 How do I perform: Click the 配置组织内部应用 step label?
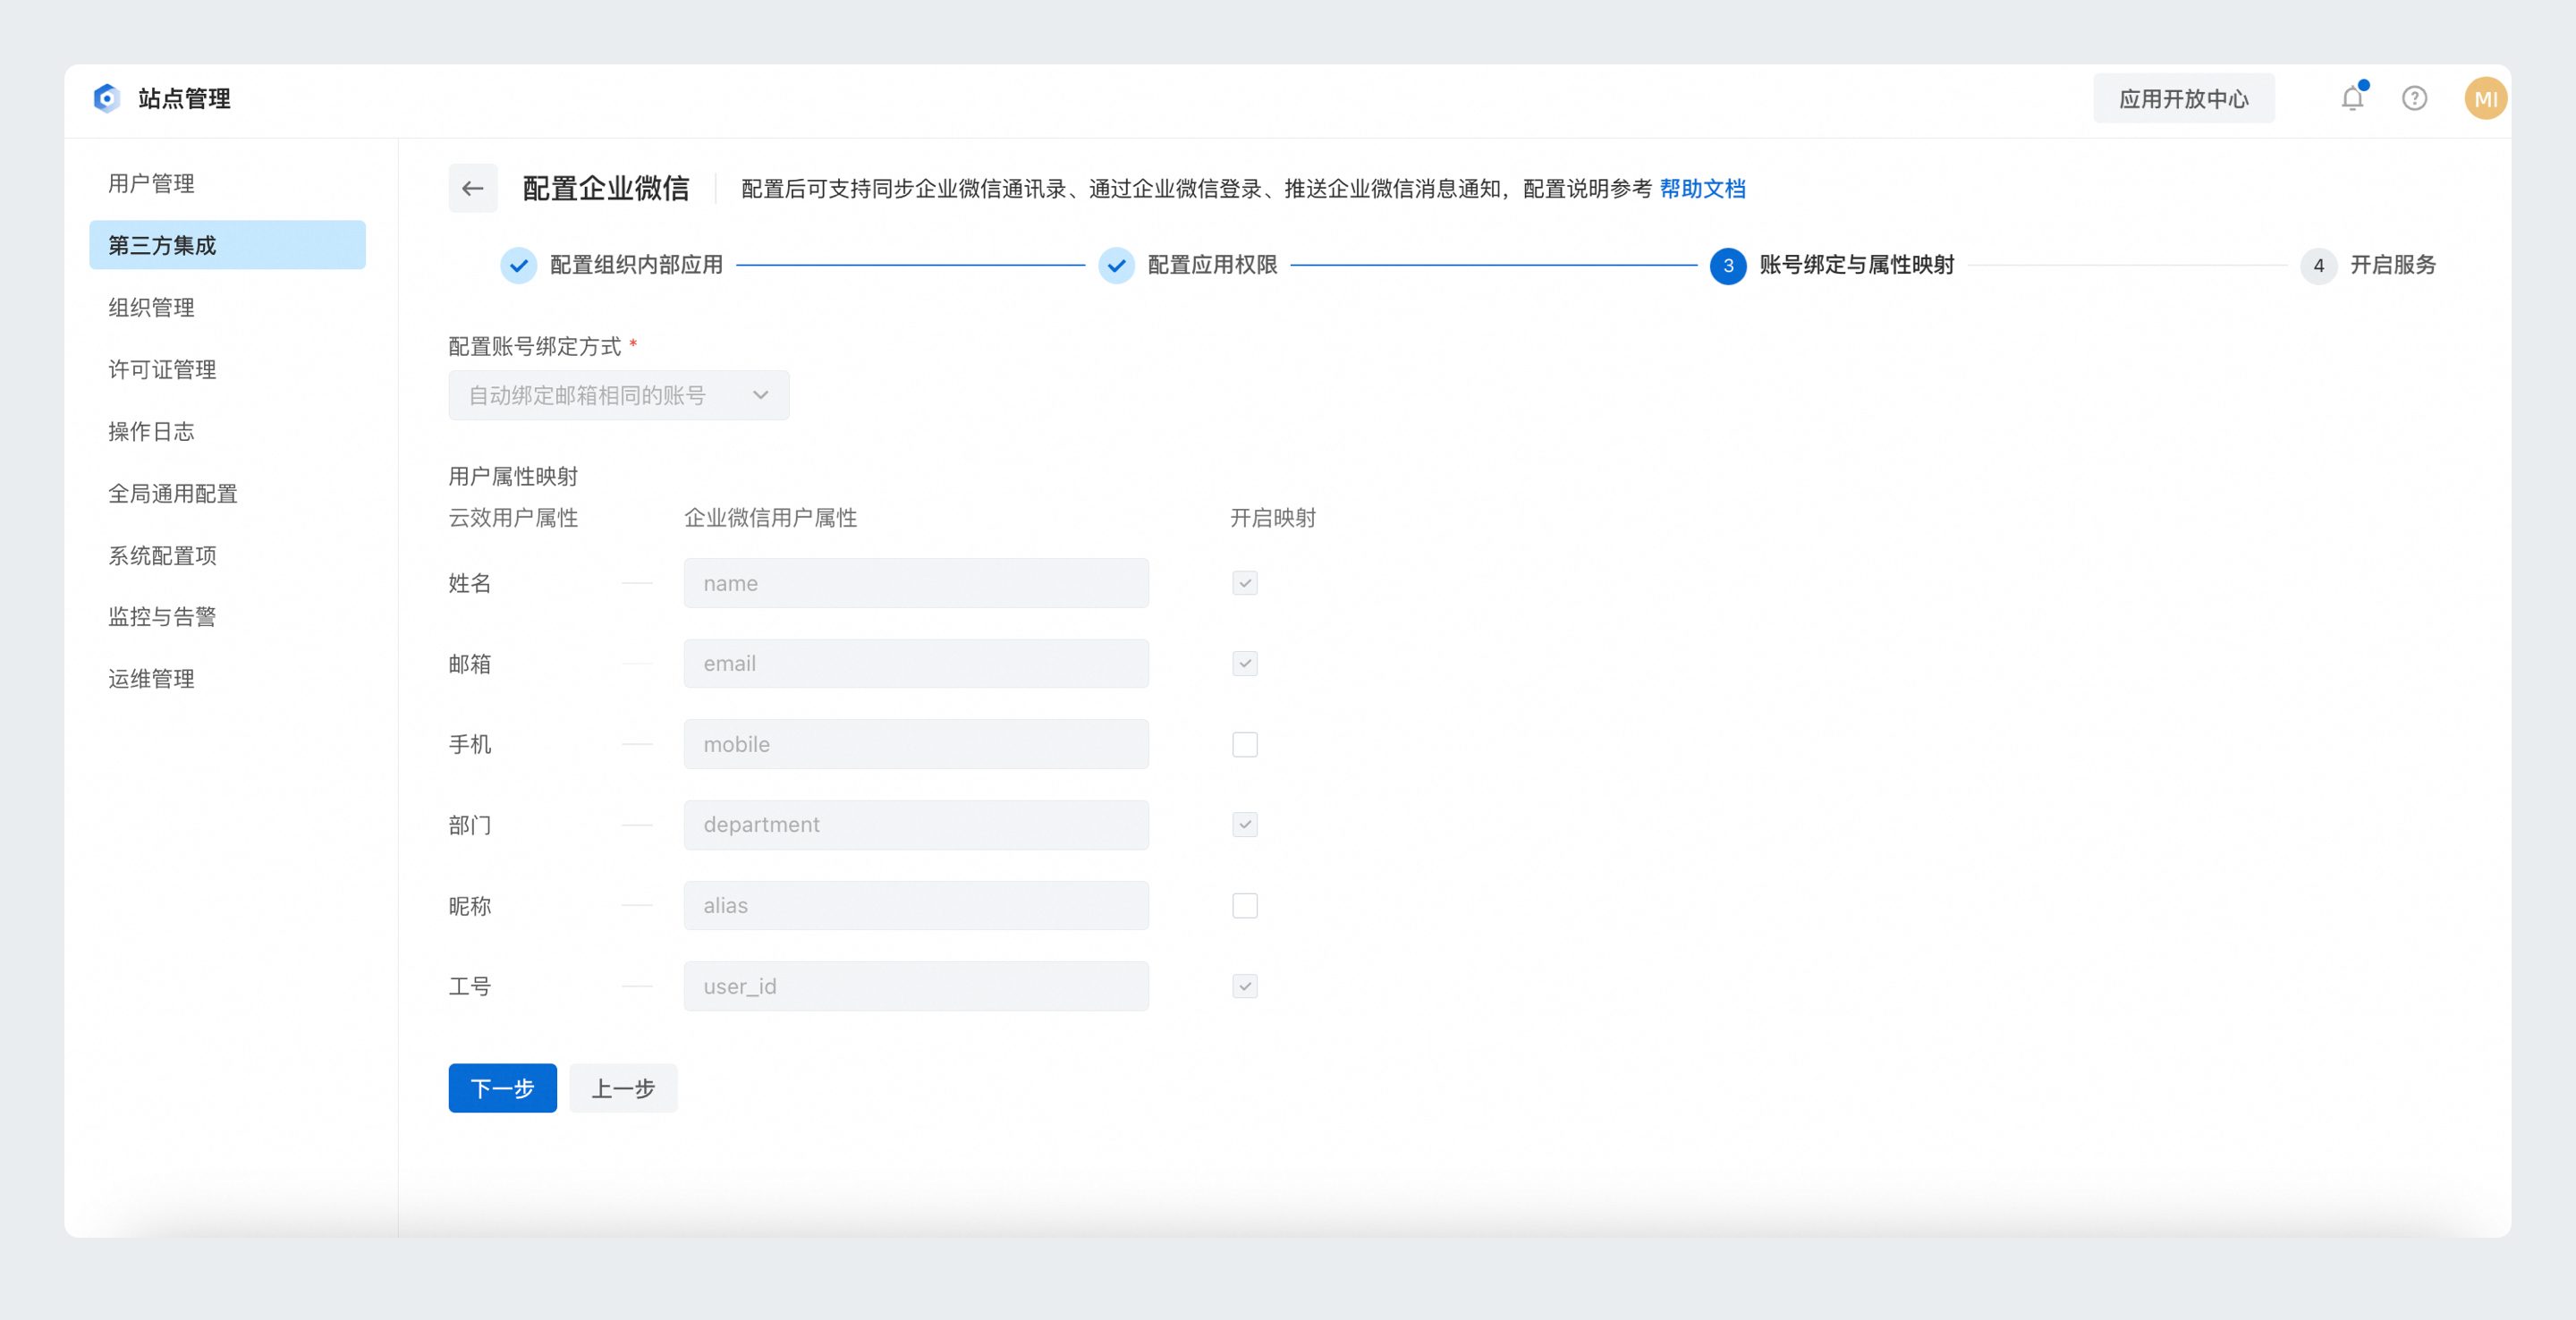pos(636,265)
